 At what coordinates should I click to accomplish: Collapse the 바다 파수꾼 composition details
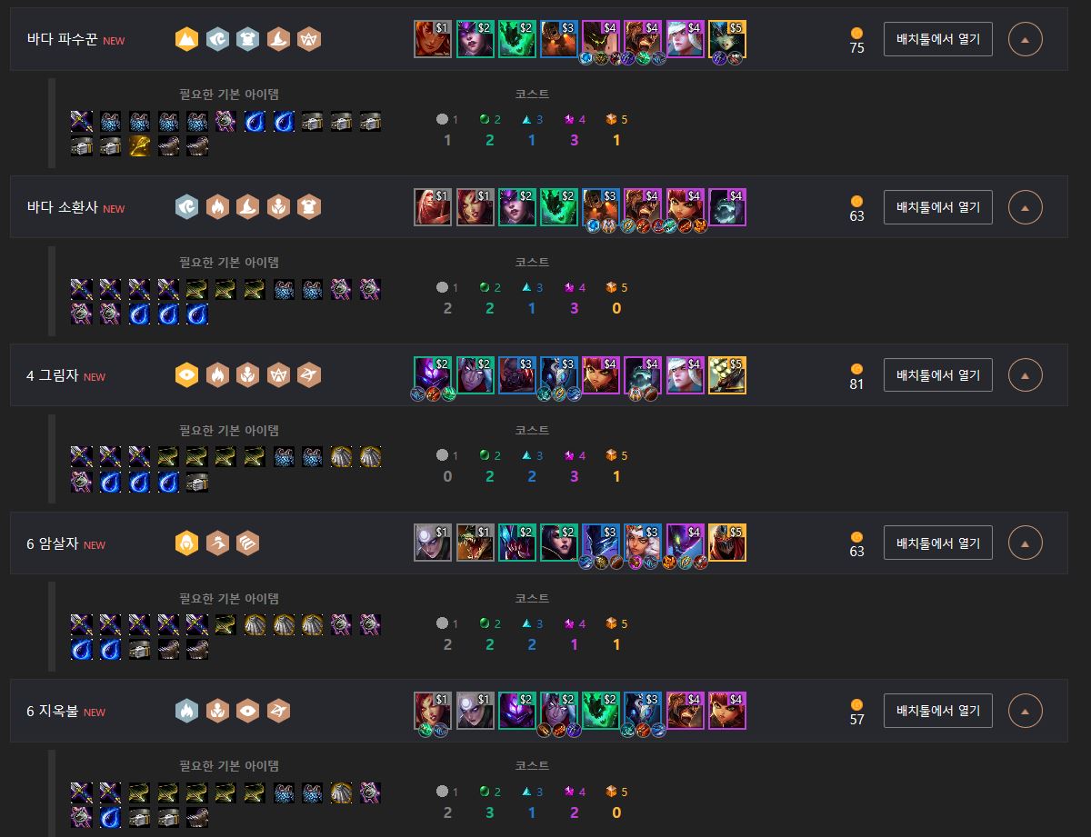[x=1026, y=39]
